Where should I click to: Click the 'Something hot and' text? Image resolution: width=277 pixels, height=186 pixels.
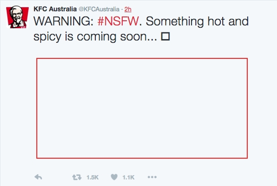(197, 21)
